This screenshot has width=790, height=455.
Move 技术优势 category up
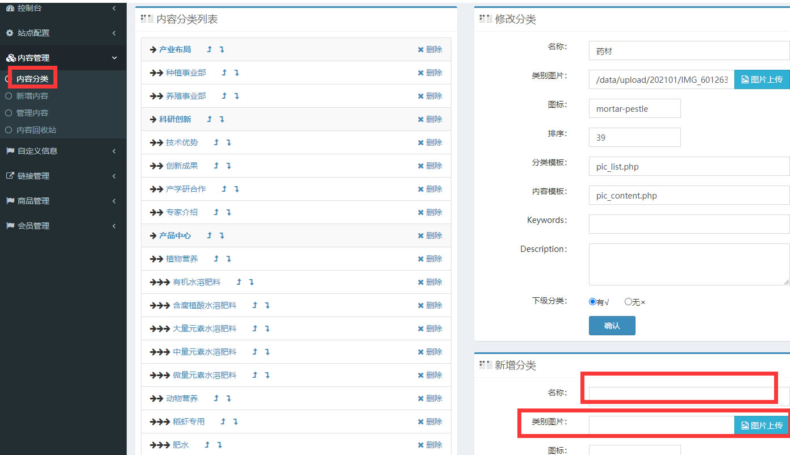216,143
